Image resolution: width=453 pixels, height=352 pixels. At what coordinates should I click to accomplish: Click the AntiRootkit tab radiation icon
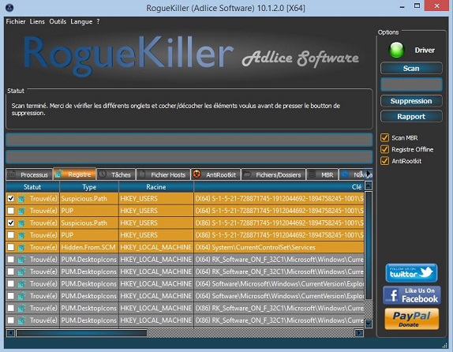coord(197,174)
